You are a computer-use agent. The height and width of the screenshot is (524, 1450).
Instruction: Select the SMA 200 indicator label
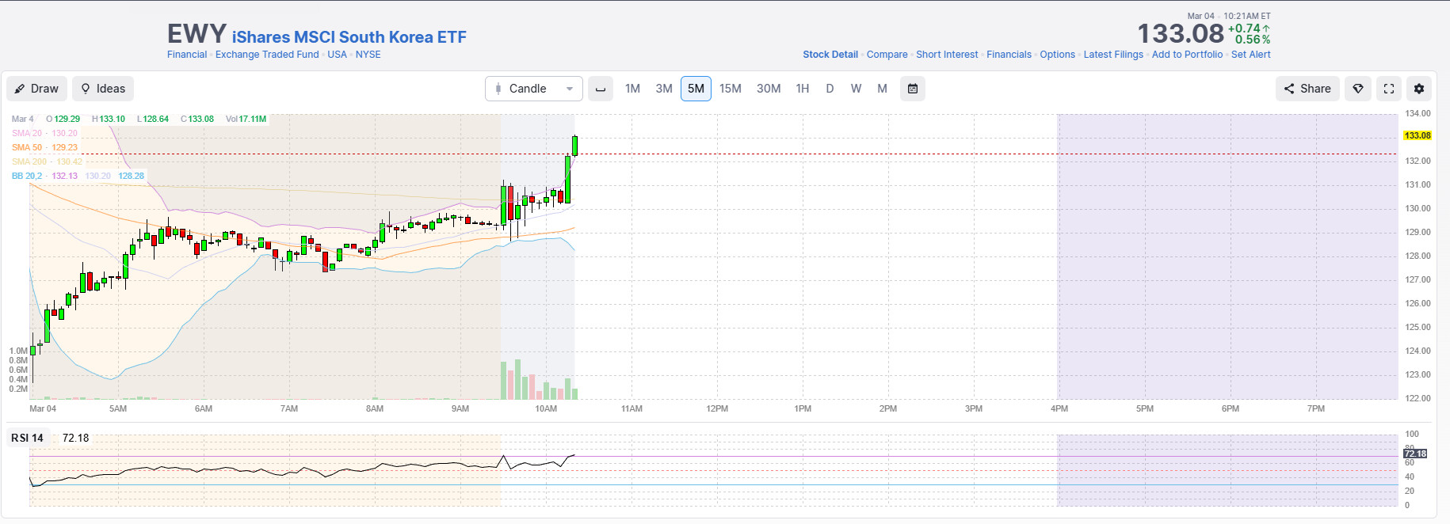point(29,161)
